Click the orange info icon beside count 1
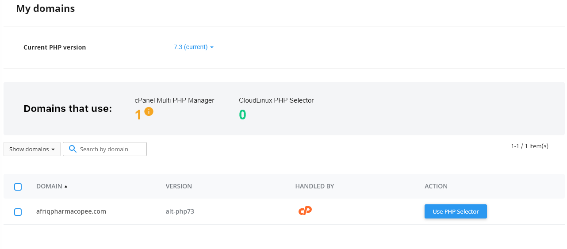This screenshot has width=567, height=249. click(x=149, y=111)
